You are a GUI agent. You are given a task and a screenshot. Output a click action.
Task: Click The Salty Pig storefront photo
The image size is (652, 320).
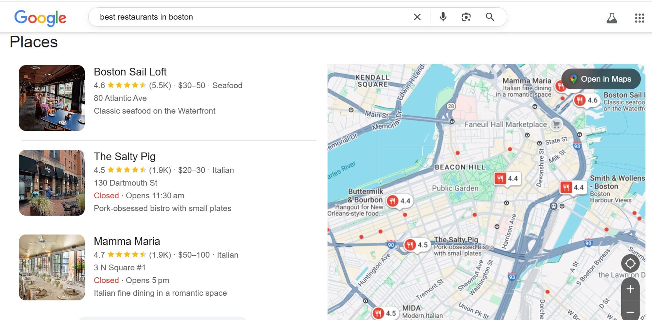tap(52, 183)
